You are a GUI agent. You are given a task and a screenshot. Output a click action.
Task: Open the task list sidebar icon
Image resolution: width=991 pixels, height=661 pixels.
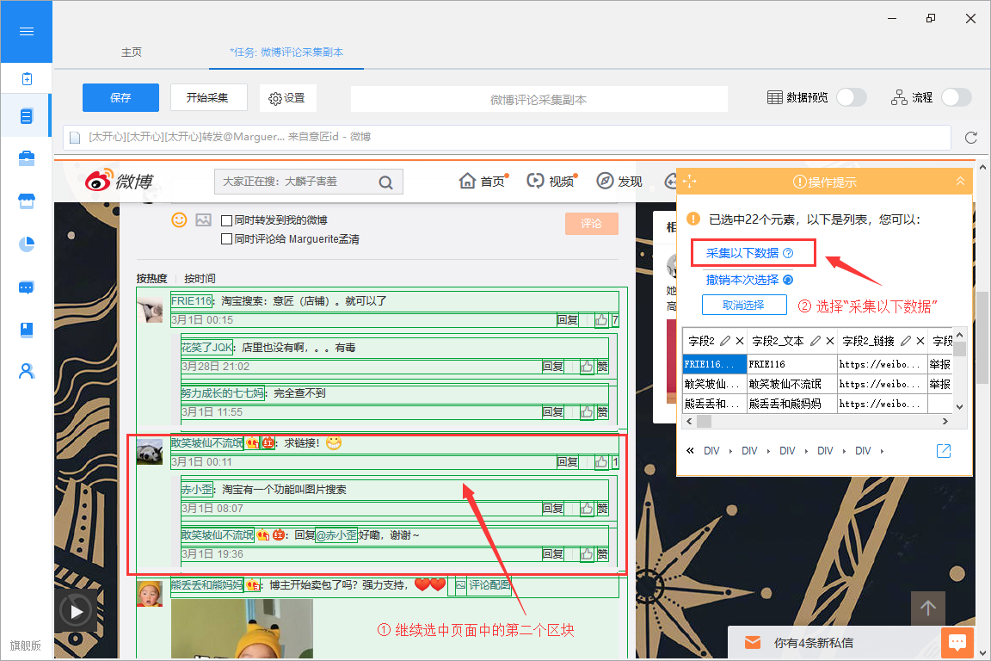pyautogui.click(x=27, y=116)
